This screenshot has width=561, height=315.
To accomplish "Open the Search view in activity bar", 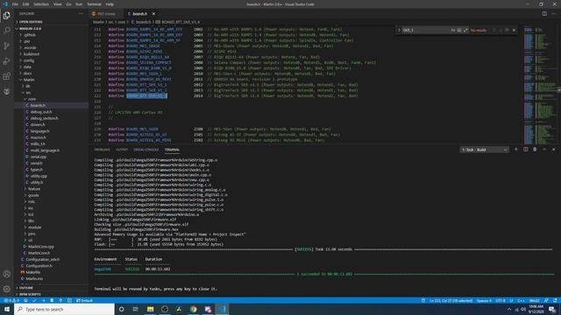I will tap(7, 31).
